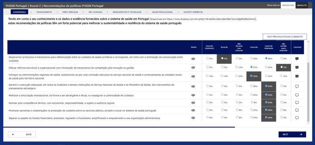Open details eye for 'Garantir a execução adequada' row
The width and height of the screenshot is (315, 145).
point(193,87)
